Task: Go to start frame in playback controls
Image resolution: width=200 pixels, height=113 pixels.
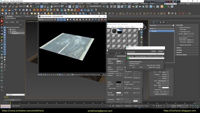Action: 153,106
